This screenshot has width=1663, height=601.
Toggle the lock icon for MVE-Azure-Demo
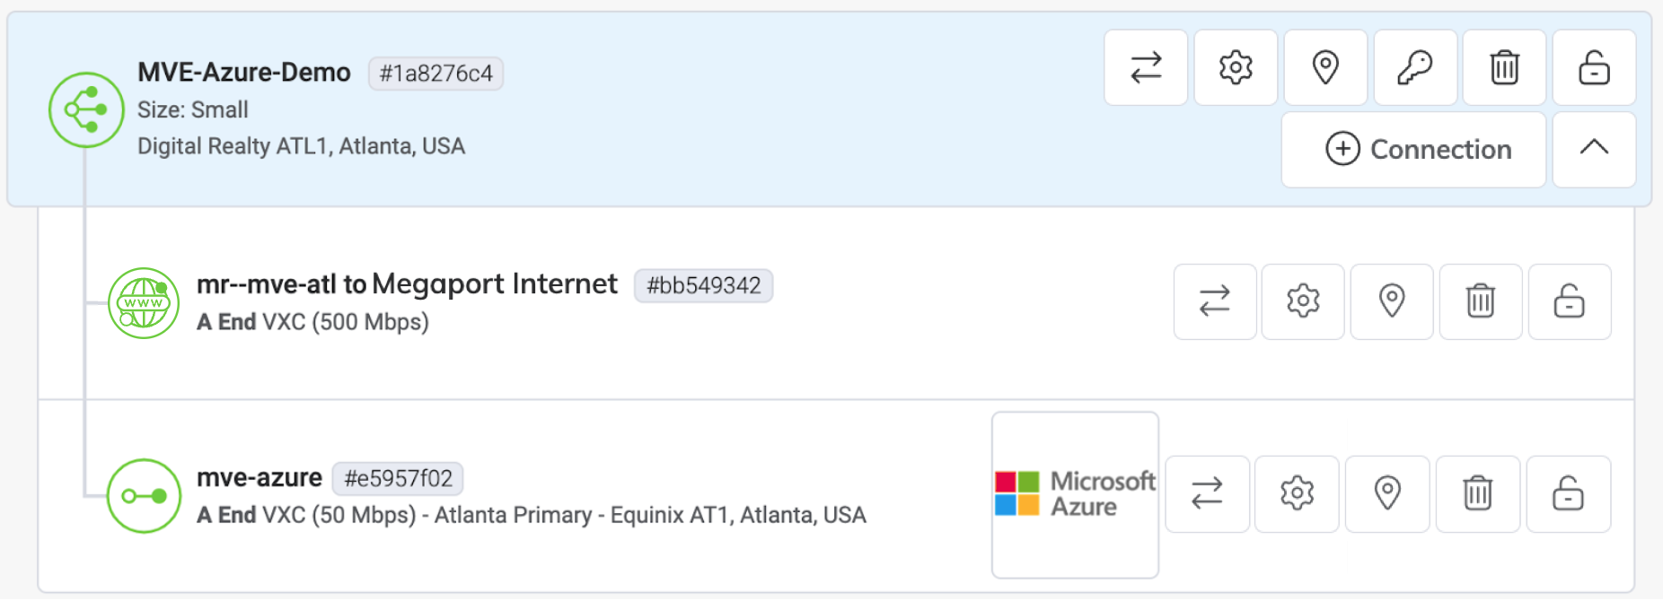point(1594,67)
